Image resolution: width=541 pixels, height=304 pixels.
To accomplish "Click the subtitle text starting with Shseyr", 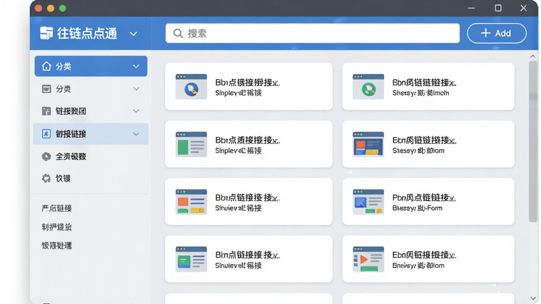I will click(x=421, y=93).
